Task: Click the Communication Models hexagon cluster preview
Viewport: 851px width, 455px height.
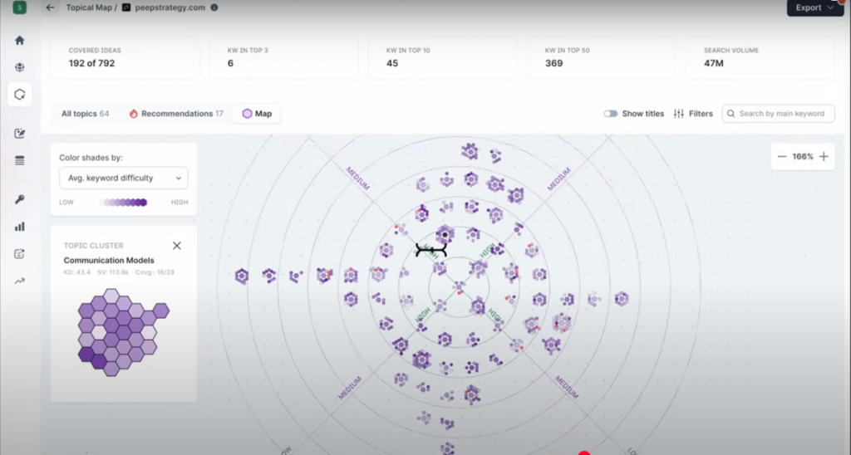Action: point(123,332)
